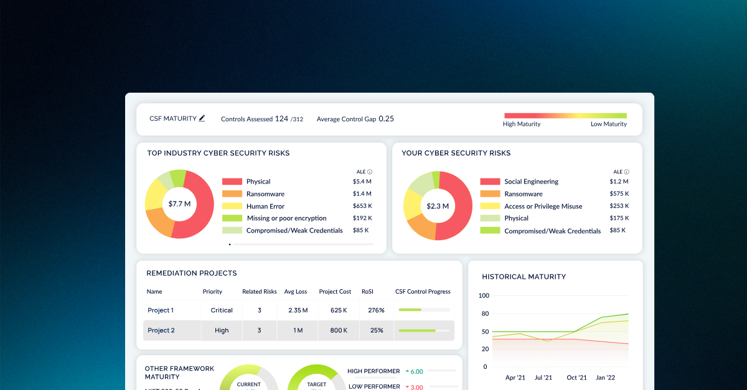Viewport: 747px width, 390px height.
Task: Click the CURRENT maturity gauge
Action: click(249, 378)
